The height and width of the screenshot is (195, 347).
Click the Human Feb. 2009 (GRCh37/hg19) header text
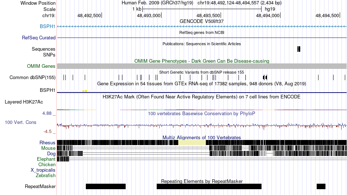pyautogui.click(x=157, y=3)
